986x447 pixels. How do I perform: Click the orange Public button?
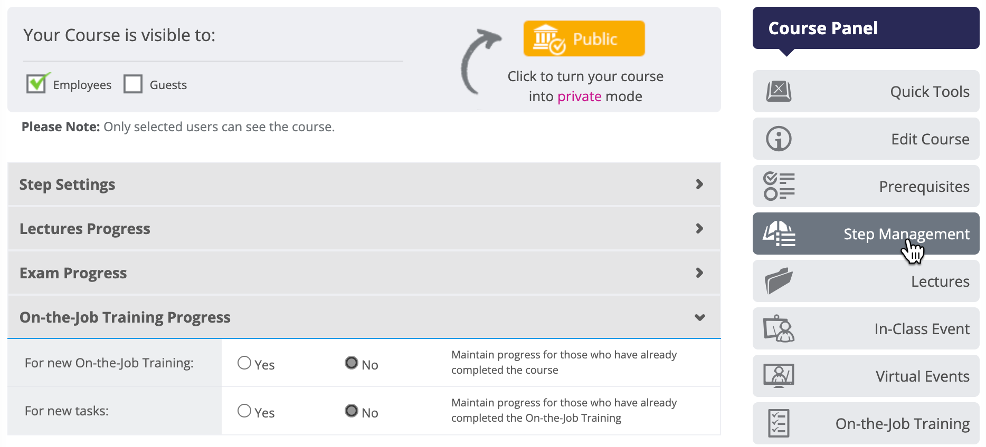(x=584, y=38)
